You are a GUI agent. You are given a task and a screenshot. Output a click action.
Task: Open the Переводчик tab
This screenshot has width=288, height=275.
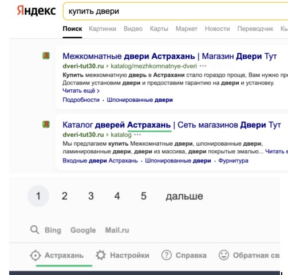coord(255,29)
